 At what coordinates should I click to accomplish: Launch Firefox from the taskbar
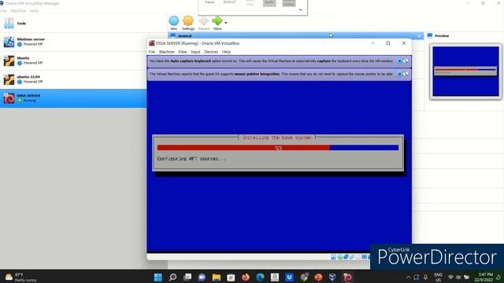coord(246,277)
